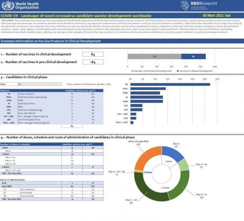Click the World Health Organization logo
The image size is (244, 221).
point(20,6)
